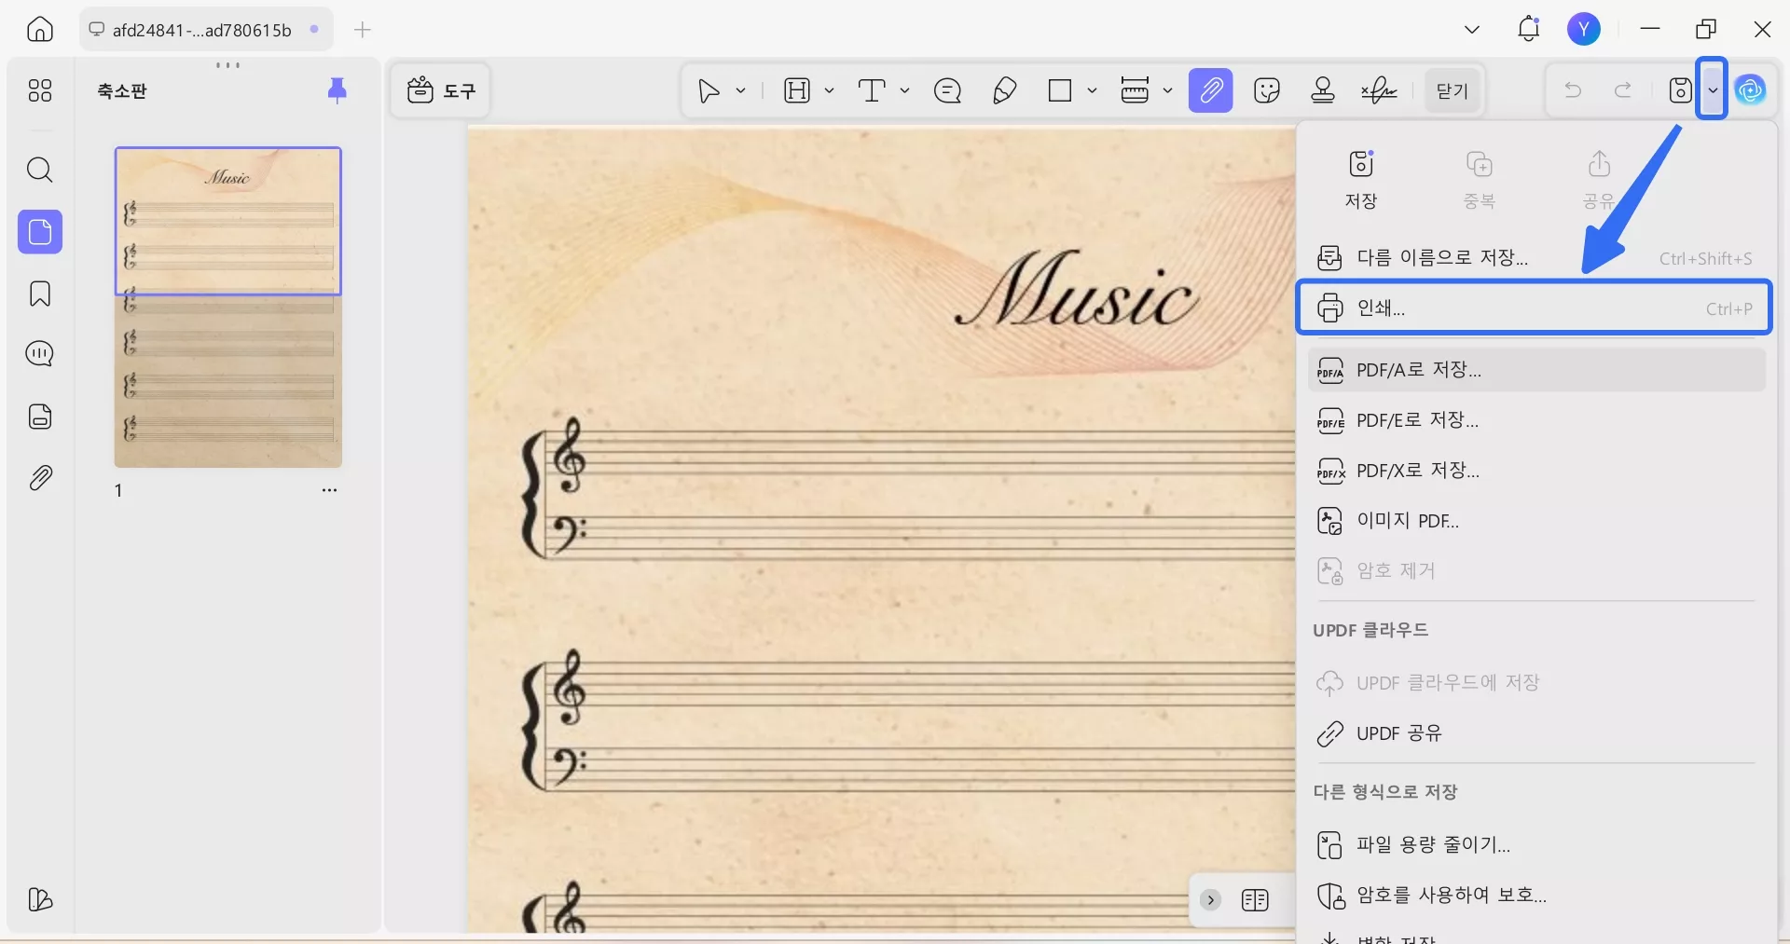Select the stamp tool icon

tap(1322, 90)
